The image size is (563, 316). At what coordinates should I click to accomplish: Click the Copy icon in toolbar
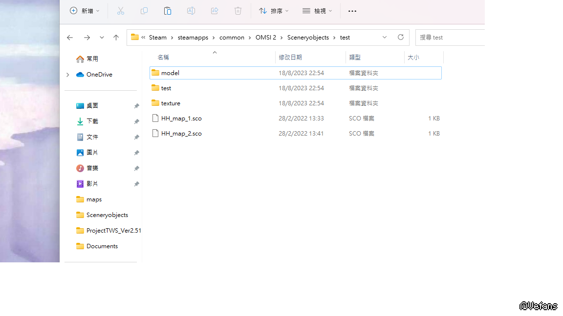(144, 11)
